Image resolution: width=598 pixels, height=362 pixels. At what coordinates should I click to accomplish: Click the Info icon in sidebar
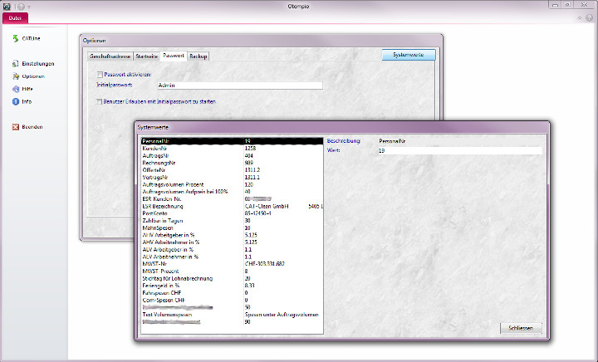(15, 101)
